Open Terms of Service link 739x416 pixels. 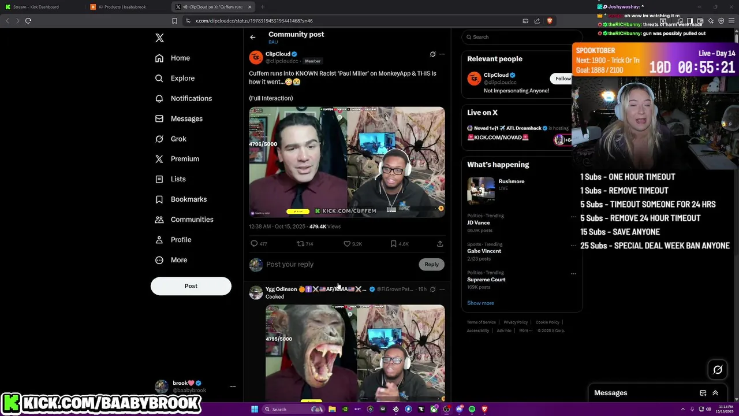482,322
